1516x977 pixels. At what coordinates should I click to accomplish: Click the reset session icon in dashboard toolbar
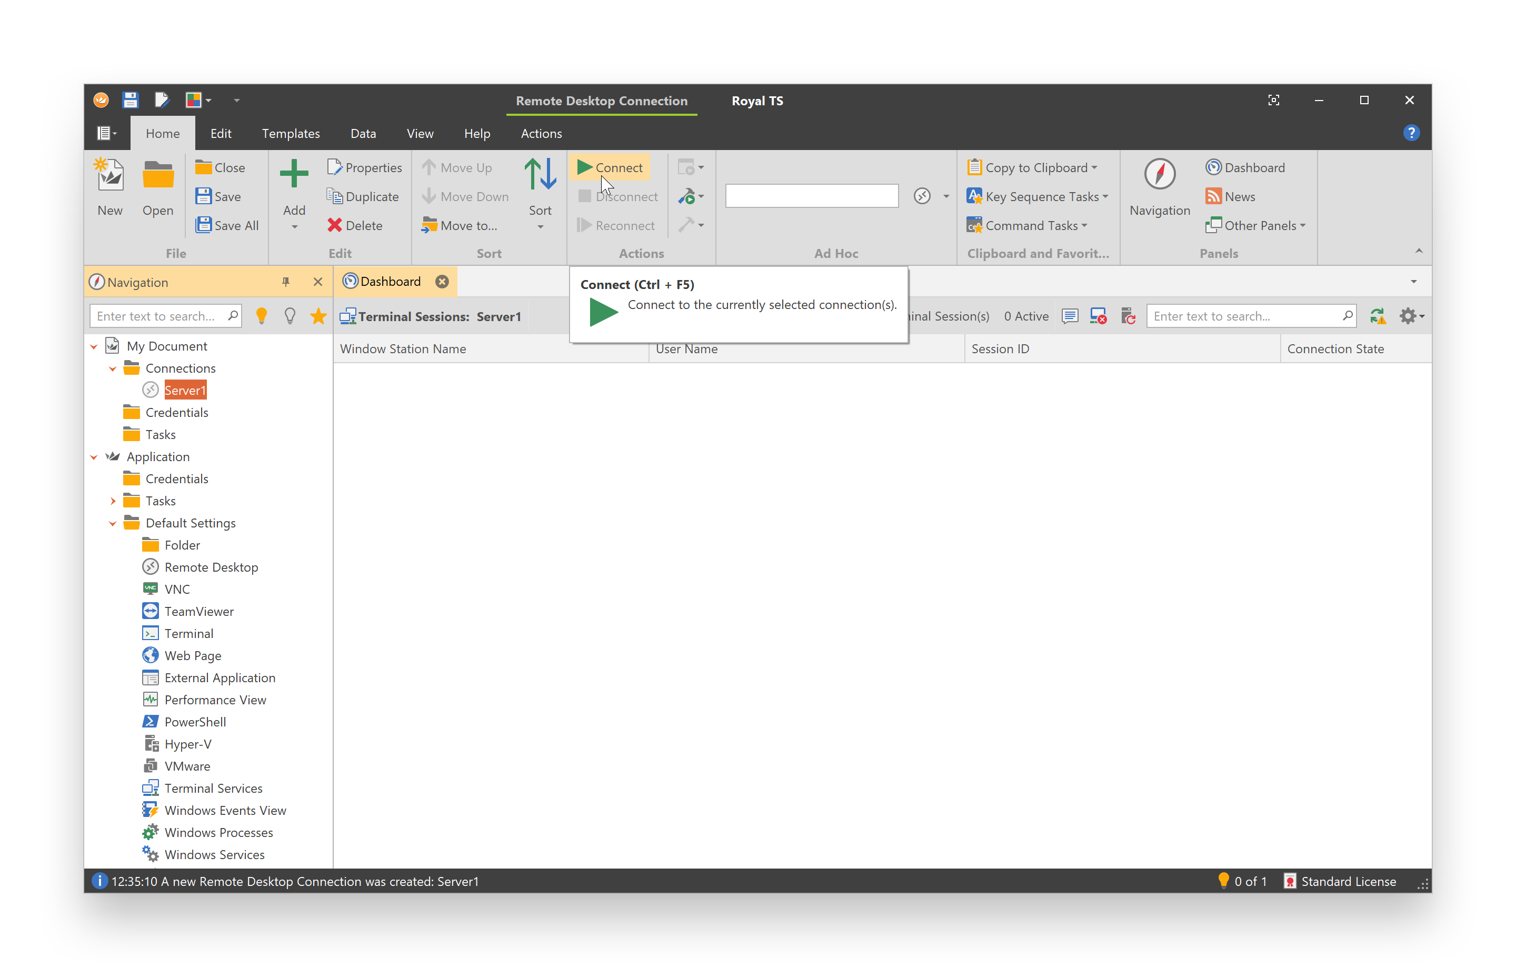tap(1128, 316)
